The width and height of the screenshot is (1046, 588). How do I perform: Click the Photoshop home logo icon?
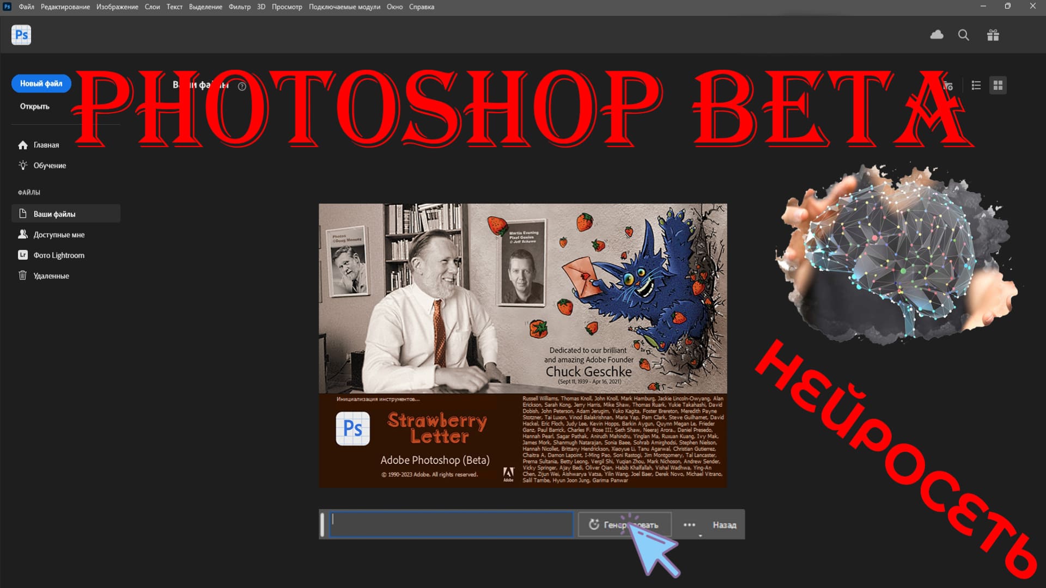[x=21, y=35]
